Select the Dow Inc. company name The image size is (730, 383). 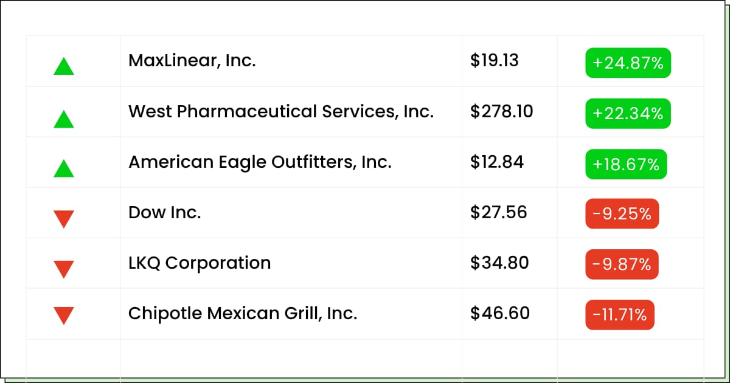coord(164,213)
